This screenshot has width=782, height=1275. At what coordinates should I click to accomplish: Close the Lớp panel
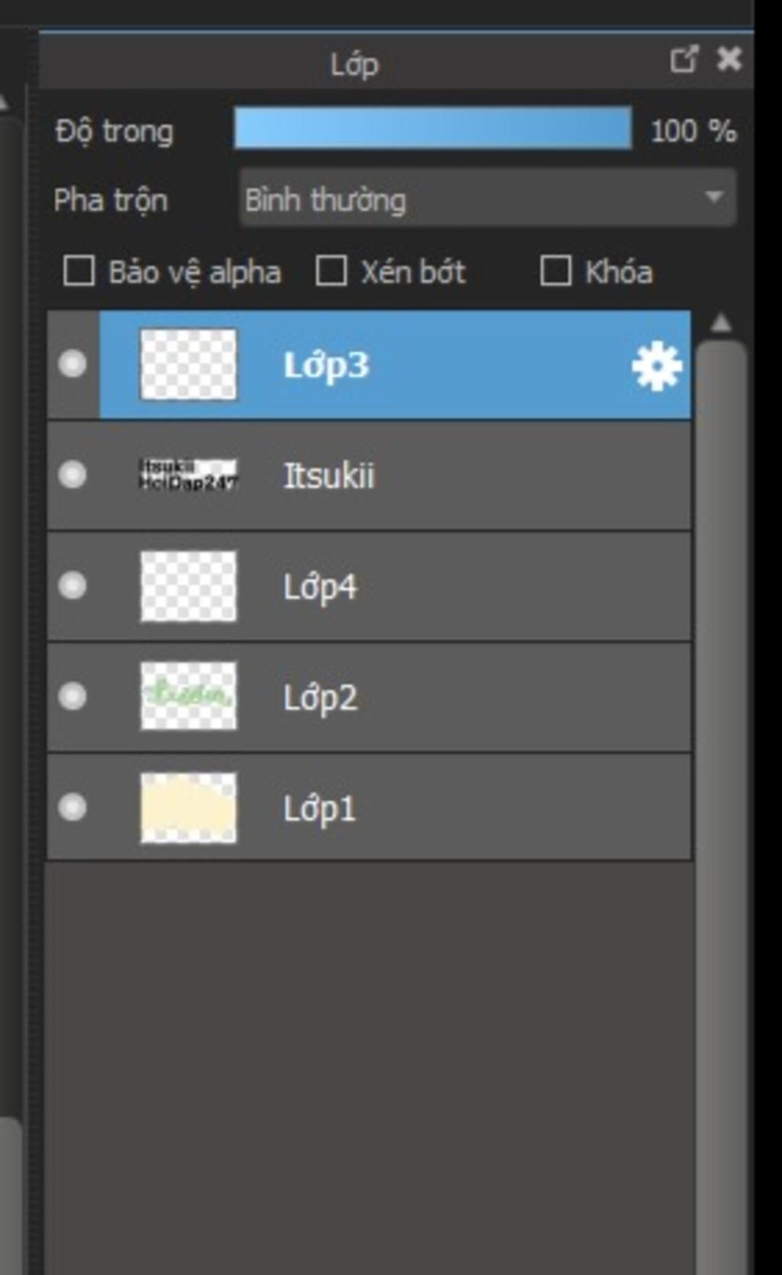tap(729, 59)
